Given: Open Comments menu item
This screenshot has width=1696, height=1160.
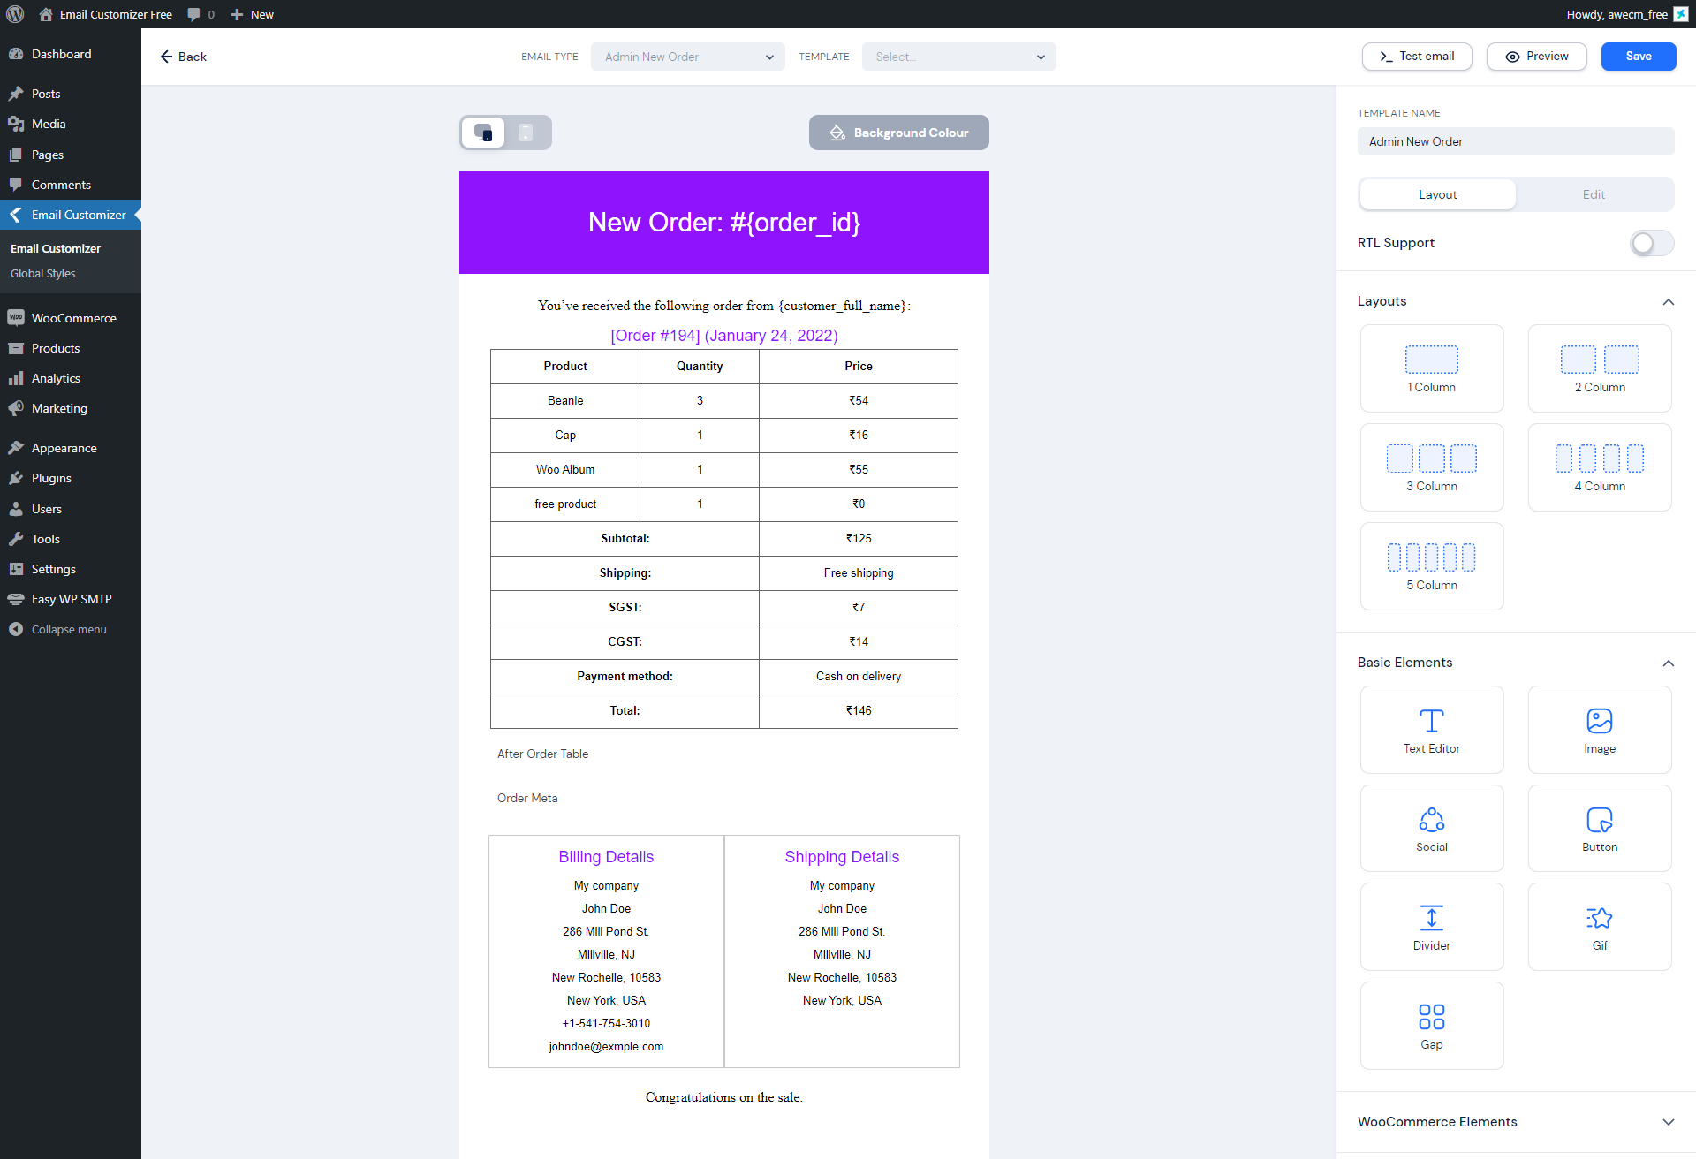Looking at the screenshot, I should [71, 185].
